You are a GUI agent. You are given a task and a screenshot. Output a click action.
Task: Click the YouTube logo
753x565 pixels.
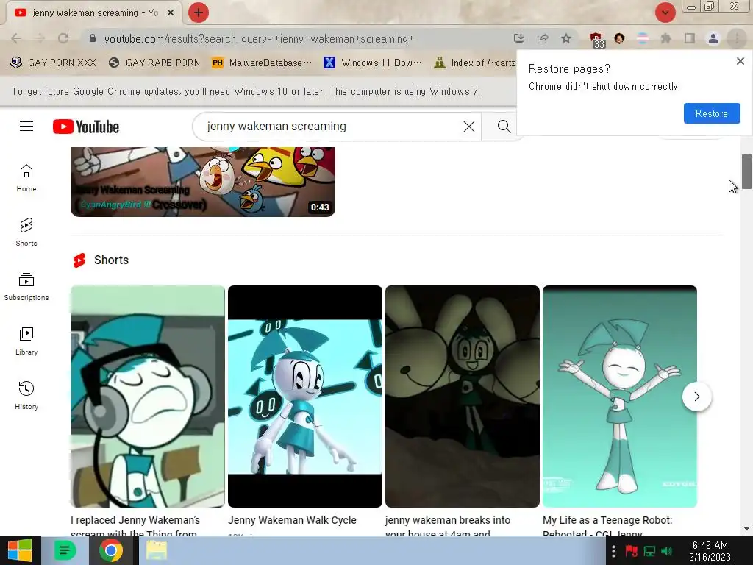(86, 127)
